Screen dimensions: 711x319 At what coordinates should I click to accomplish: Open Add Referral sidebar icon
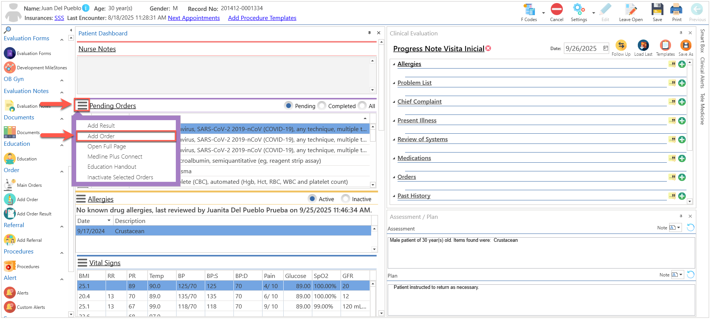[10, 240]
